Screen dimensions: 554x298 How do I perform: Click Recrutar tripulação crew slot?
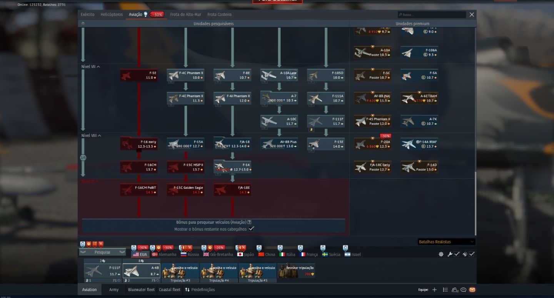pos(296,271)
